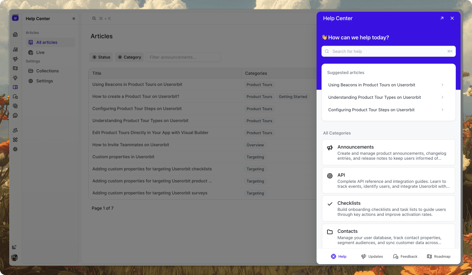Open Edit Product Tours Directly article row
The image size is (472, 275).
pos(150,133)
